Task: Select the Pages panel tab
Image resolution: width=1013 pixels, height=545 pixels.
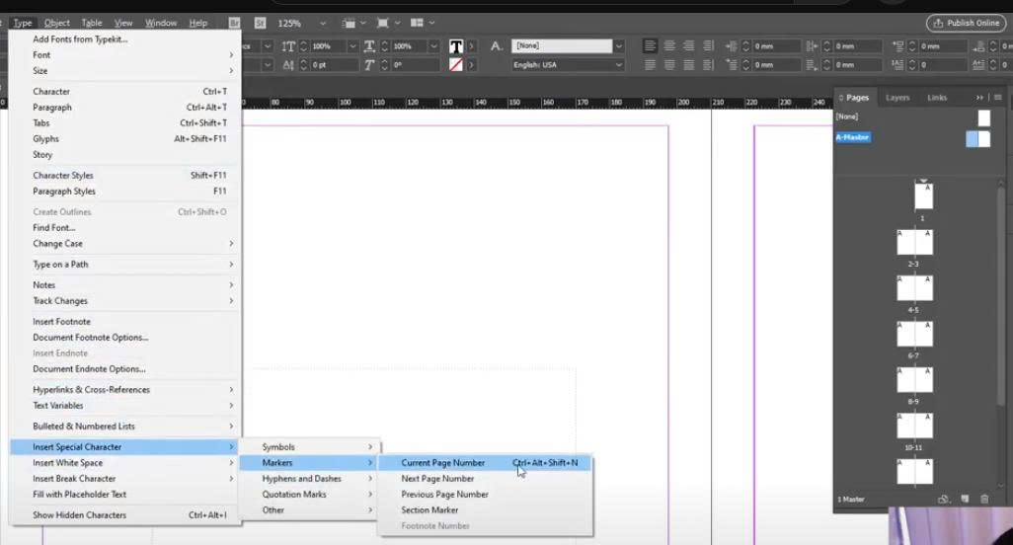Action: pos(857,98)
